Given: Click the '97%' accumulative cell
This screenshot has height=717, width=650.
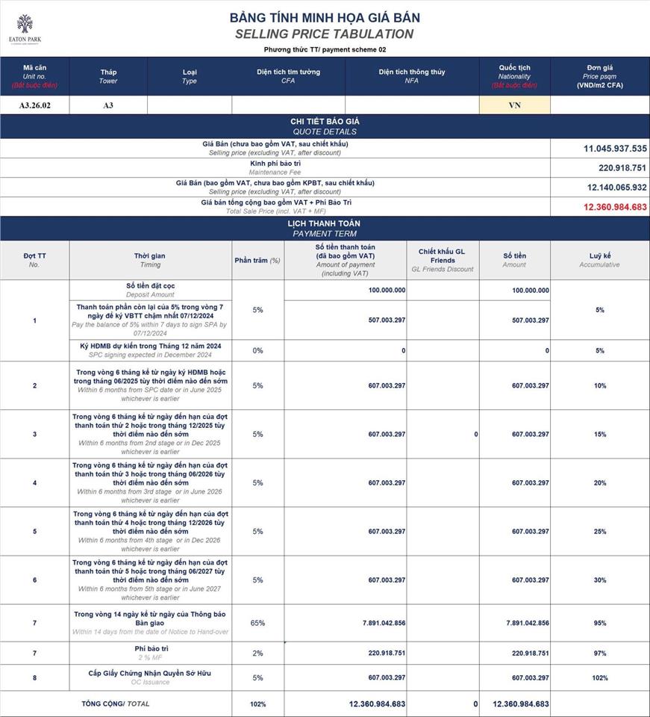Looking at the screenshot, I should point(600,654).
